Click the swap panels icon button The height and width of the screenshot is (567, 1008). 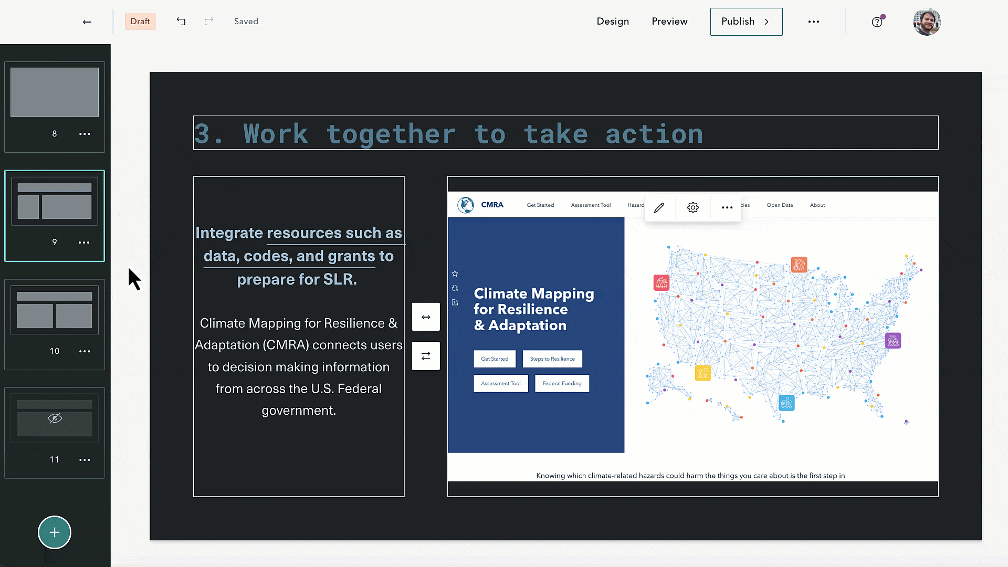tap(426, 356)
